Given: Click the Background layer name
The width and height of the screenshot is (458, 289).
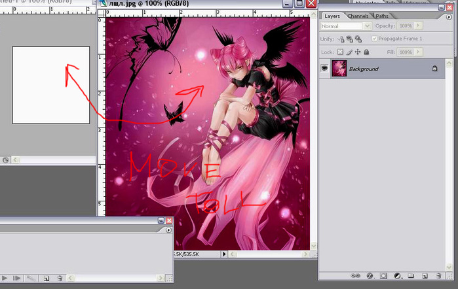Looking at the screenshot, I should [364, 69].
